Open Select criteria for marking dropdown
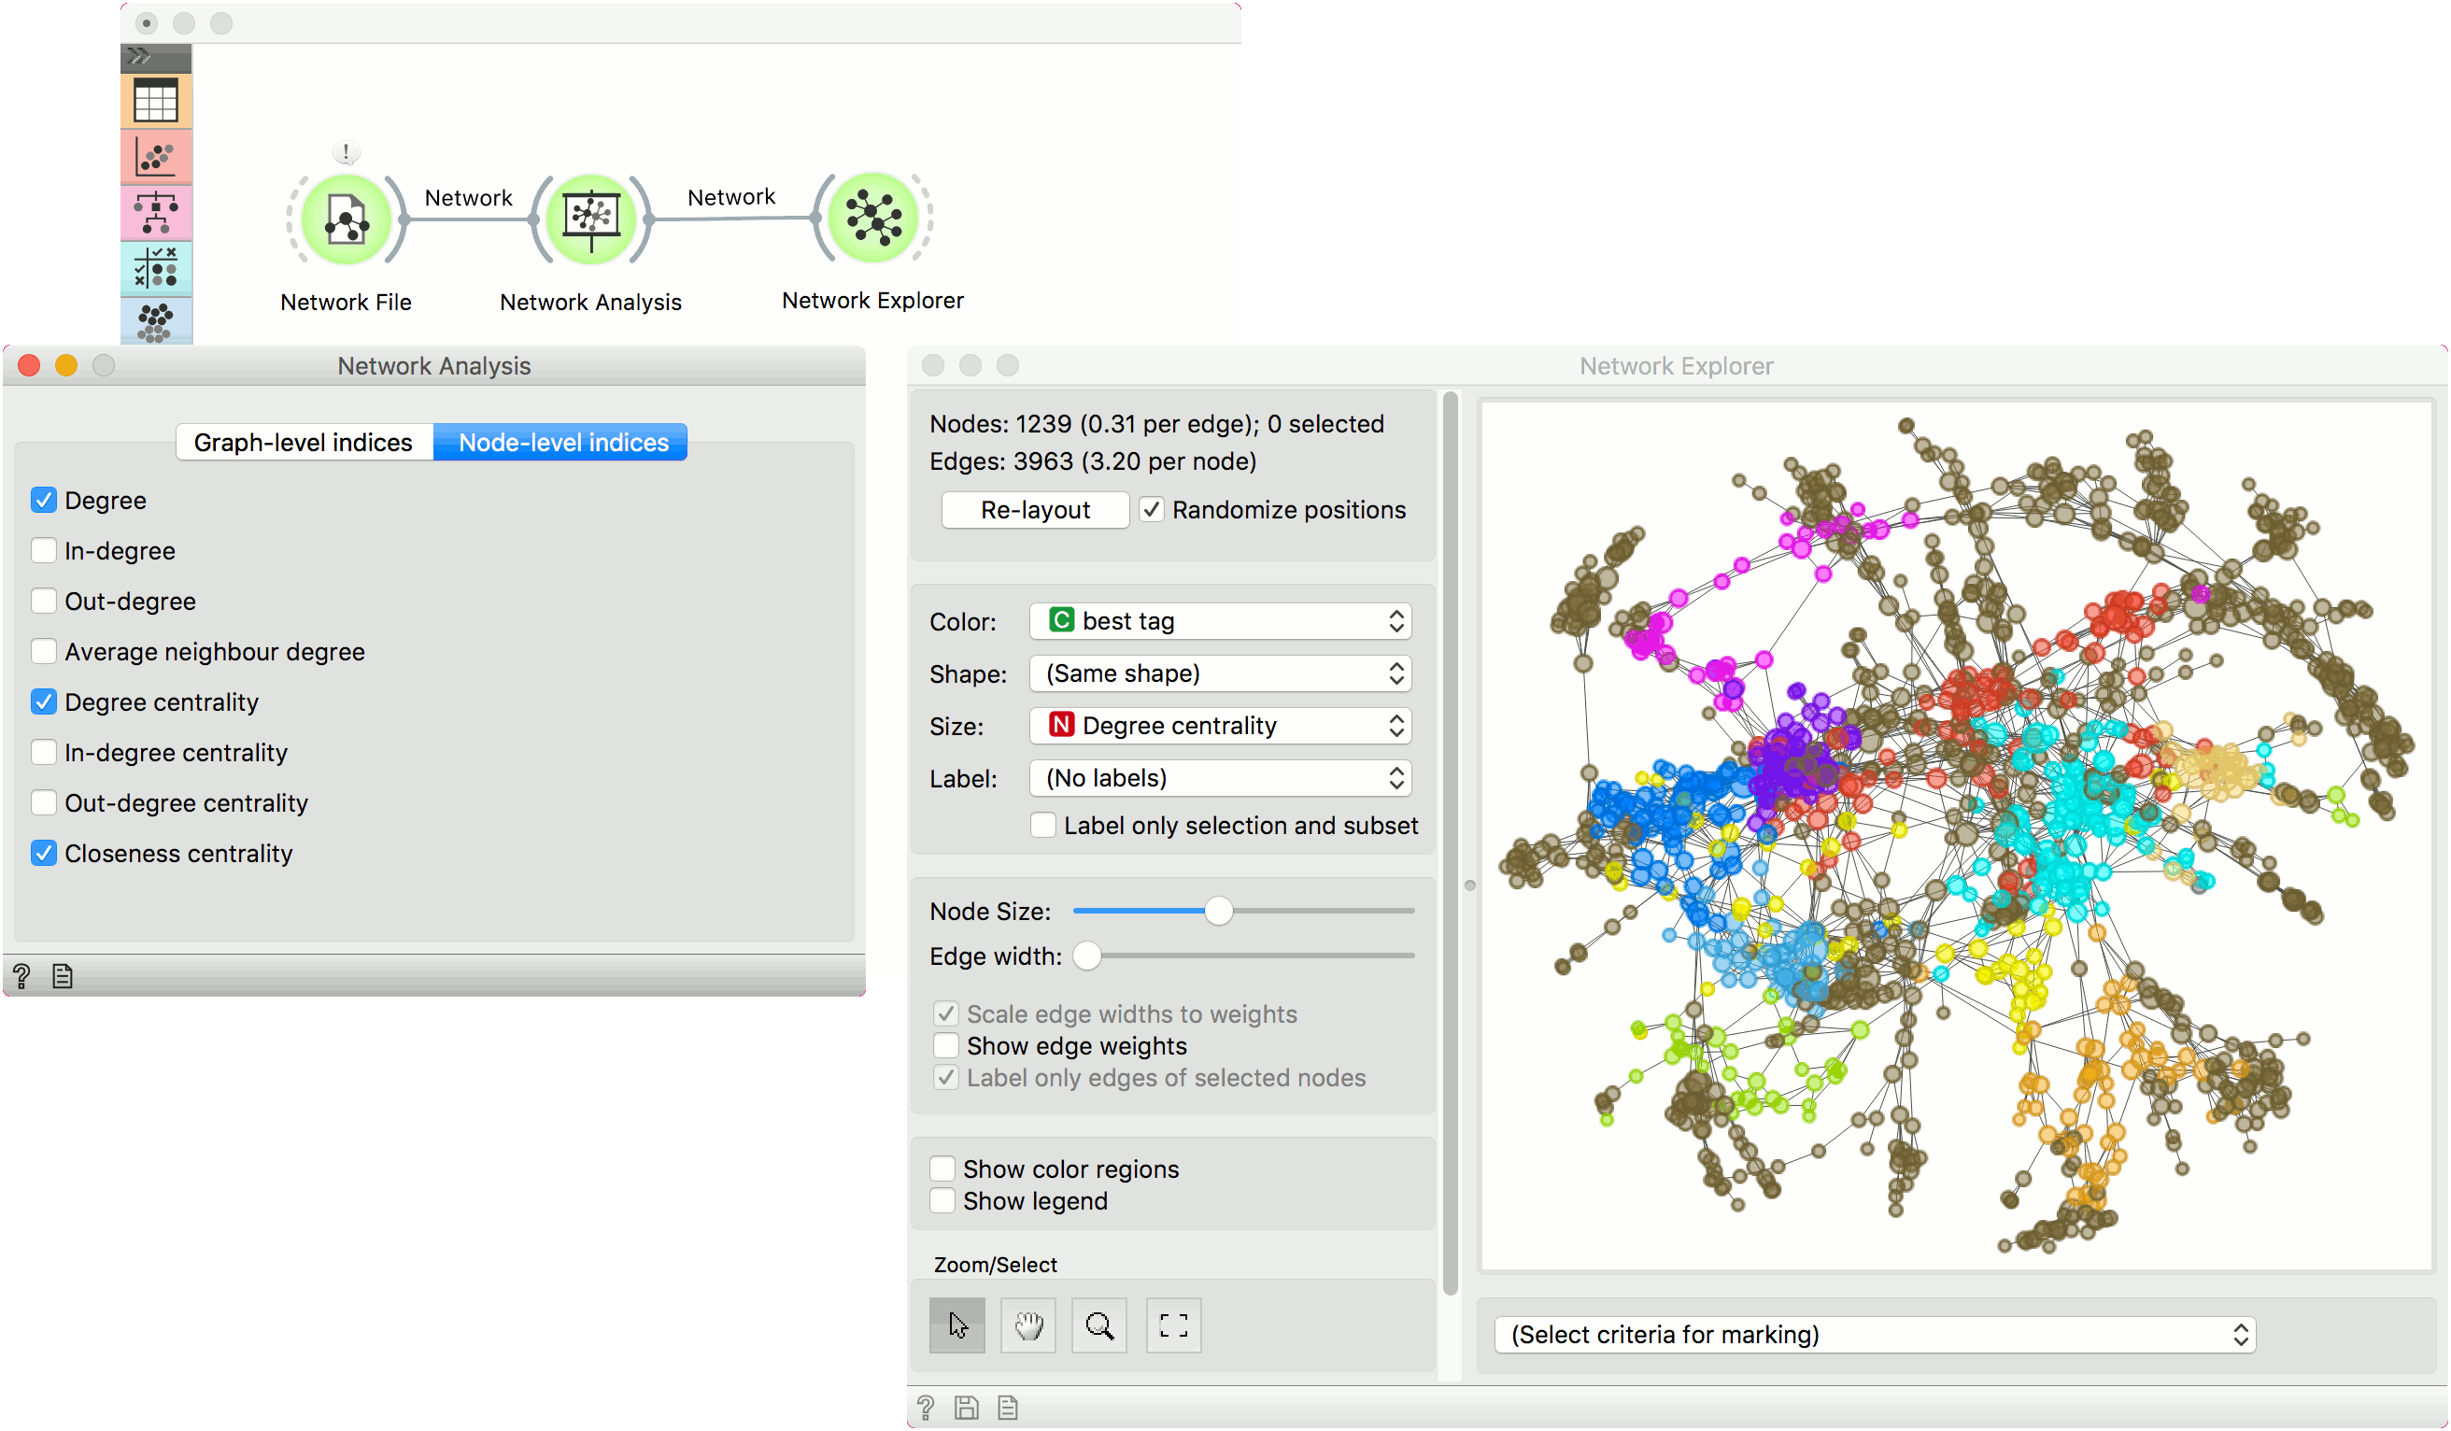The width and height of the screenshot is (2451, 1431). (1873, 1335)
